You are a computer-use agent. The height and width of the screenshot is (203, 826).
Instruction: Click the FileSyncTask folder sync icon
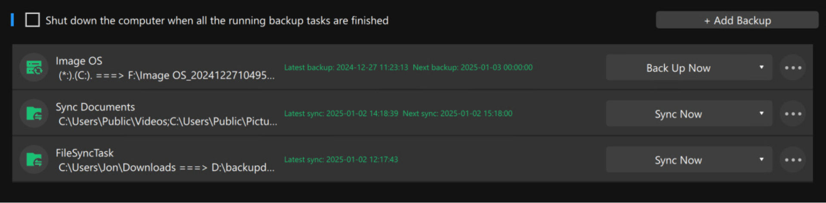34,160
